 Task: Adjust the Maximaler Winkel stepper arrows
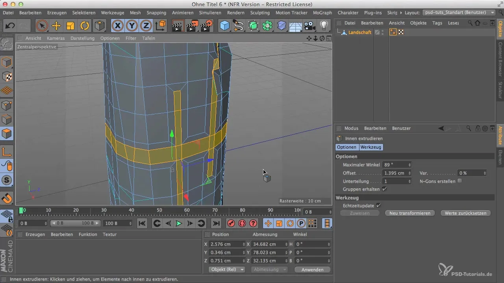pyautogui.click(x=409, y=165)
